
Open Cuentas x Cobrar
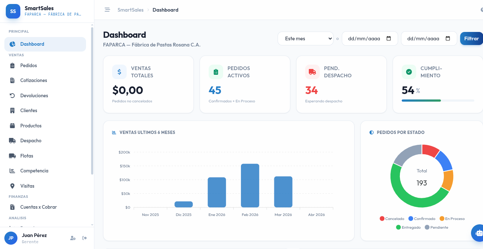click(45, 207)
